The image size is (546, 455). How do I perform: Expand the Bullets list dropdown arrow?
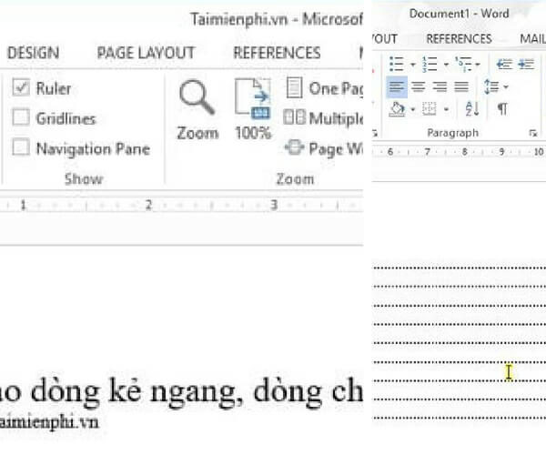(412, 65)
